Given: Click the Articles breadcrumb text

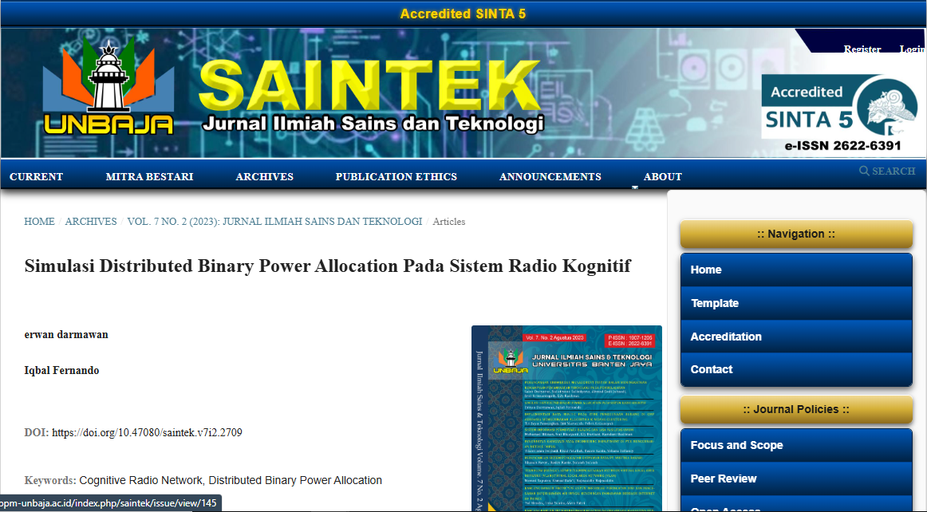Looking at the screenshot, I should [x=448, y=222].
